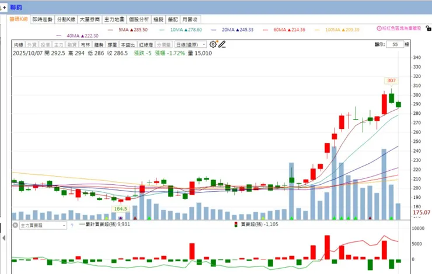Click 20MA 245.33 legend entry

pos(232,30)
